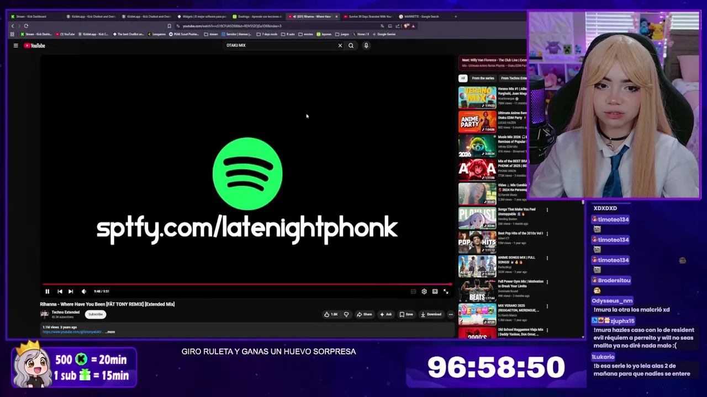Clear the search query with the X
This screenshot has height=397, width=707.
click(x=340, y=45)
